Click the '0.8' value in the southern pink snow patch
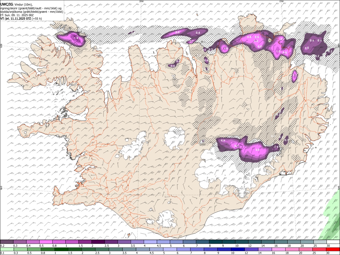Screen dimensions: 340x255 [x=257, y=150]
